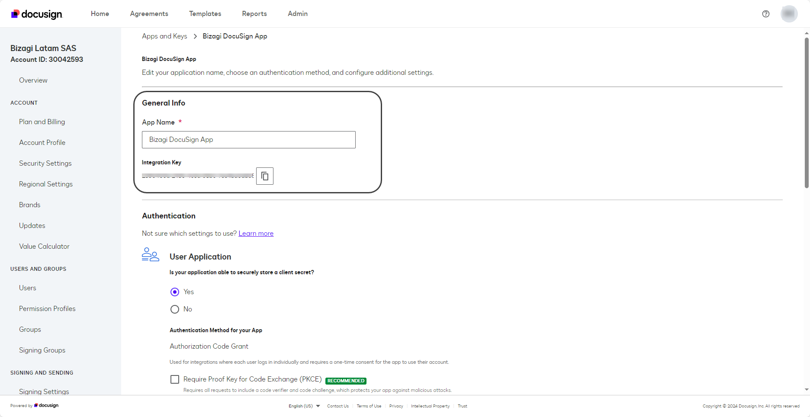Click the App Name input field

[249, 140]
